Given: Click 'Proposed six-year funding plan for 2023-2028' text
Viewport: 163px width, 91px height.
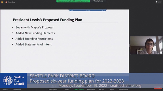Looking at the screenshot, I should 77,81.
